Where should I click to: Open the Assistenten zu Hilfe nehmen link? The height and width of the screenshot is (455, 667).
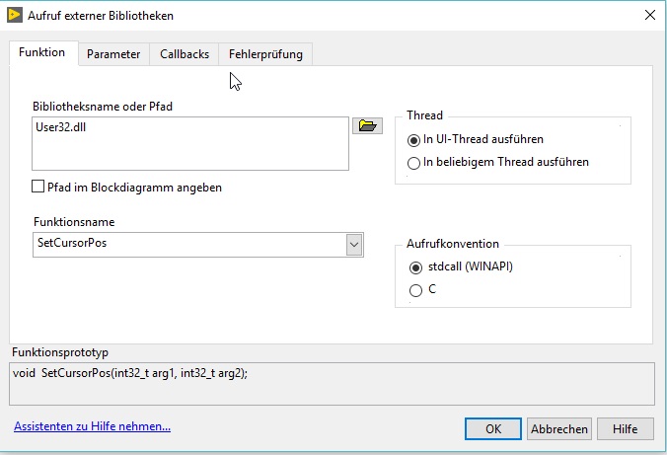93,426
